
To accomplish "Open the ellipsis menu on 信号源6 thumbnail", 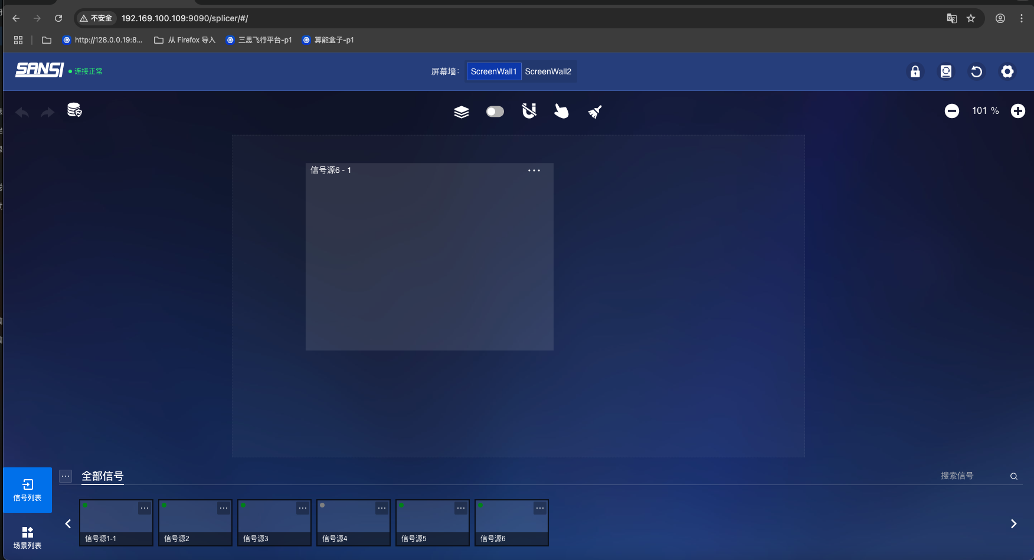I will (540, 508).
